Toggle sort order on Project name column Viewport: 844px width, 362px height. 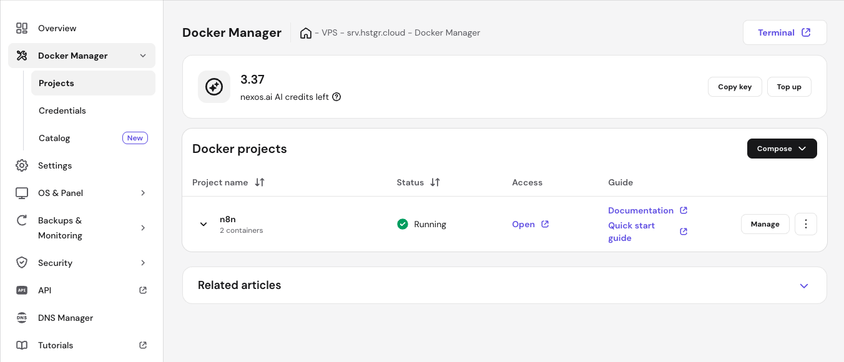tap(259, 182)
